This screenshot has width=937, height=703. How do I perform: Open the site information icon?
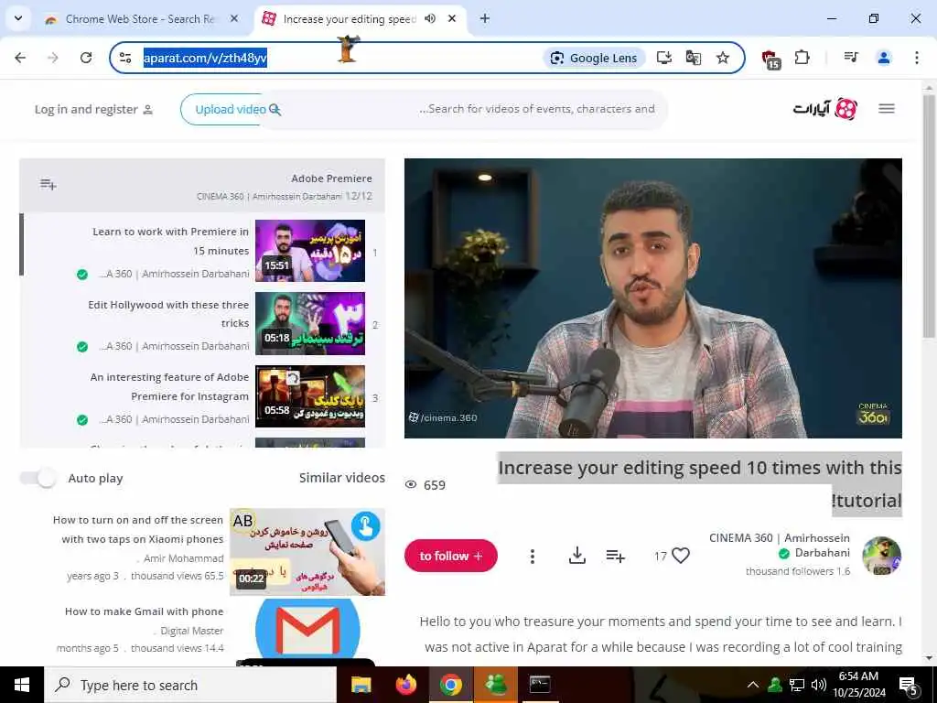pos(124,58)
